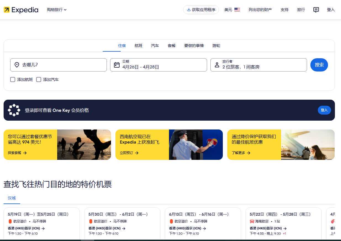Screen dimensions: 341x241
Task: Click the arrow next to 了解更多
Action: pyautogui.click(x=249, y=153)
